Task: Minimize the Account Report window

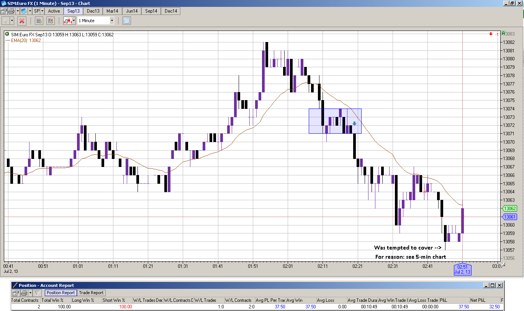Action: tap(486, 285)
